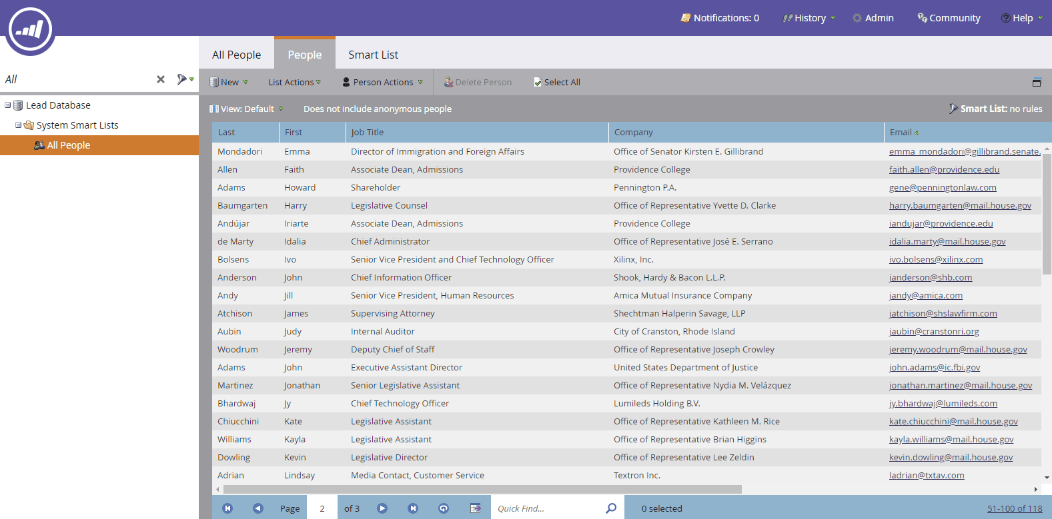The width and height of the screenshot is (1052, 519).
Task: Open the Help dropdown arrow
Action: 1040,18
